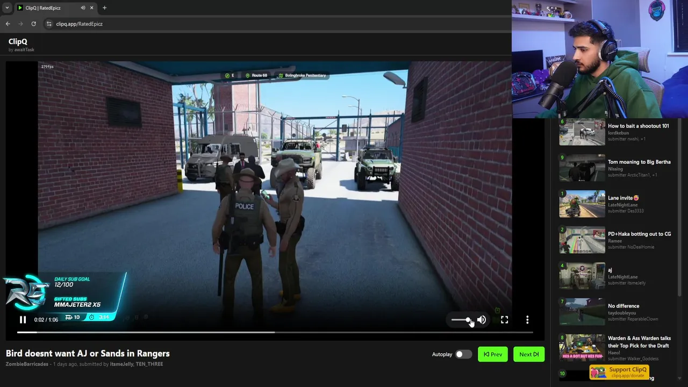Click the playlist sidebar scrollbar

pos(680,207)
